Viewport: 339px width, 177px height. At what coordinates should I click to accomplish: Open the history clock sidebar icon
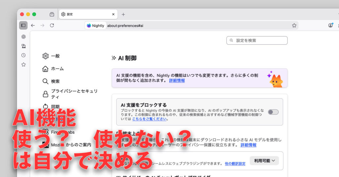tap(24, 55)
